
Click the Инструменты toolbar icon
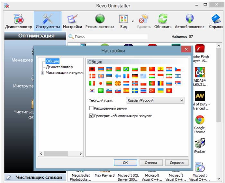(x=48, y=21)
